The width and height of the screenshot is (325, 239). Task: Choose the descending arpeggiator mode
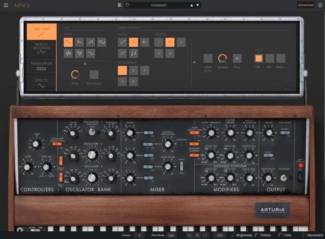tap(133, 42)
